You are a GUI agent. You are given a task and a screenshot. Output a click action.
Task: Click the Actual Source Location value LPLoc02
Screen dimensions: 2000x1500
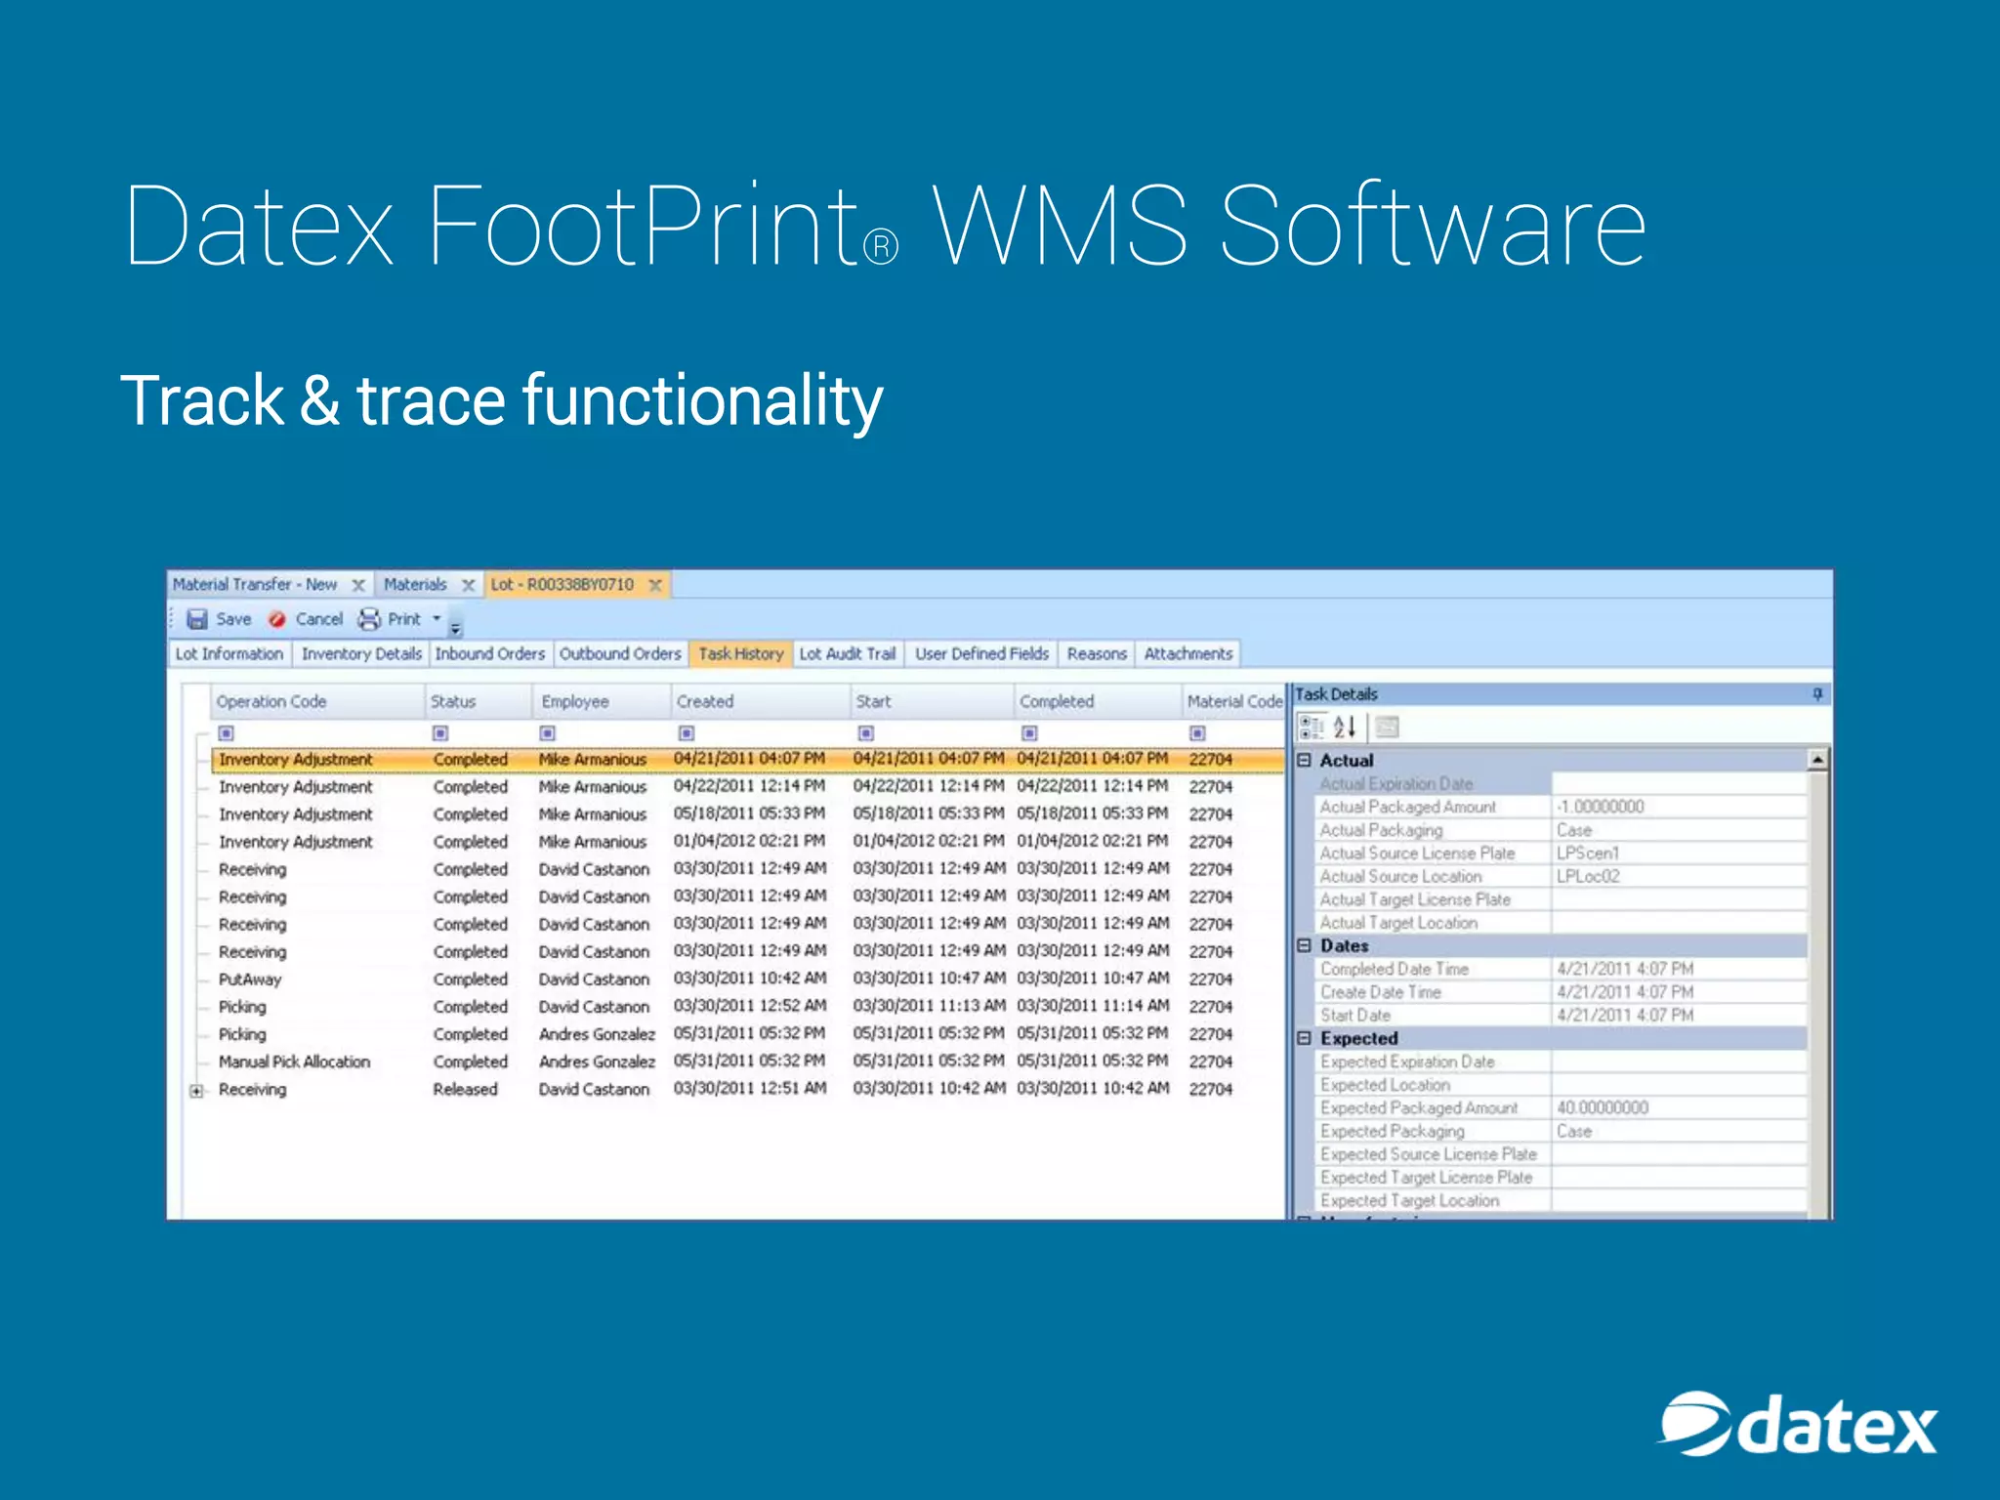pos(1679,876)
